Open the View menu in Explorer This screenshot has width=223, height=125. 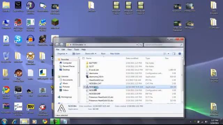pyautogui.click(x=69, y=49)
